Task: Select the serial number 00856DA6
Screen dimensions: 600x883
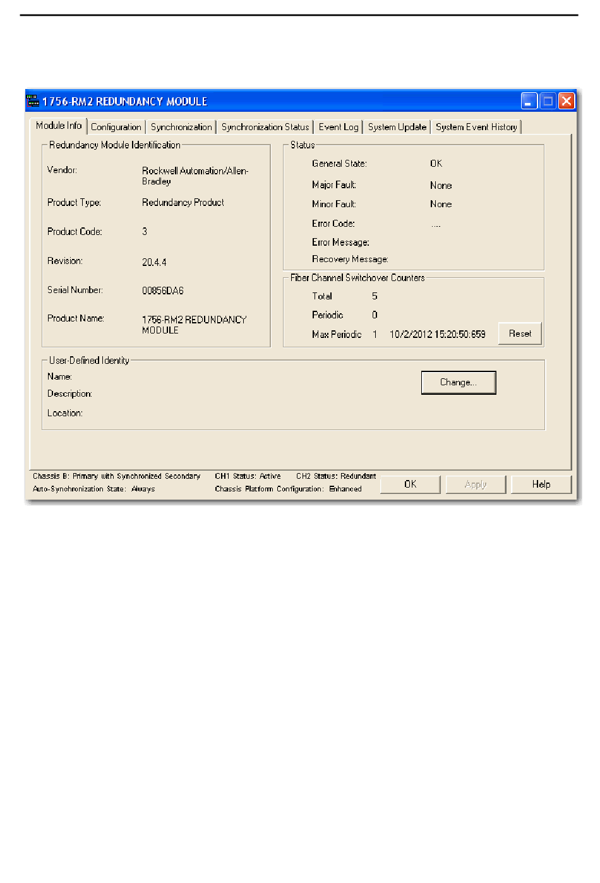Action: pos(163,291)
